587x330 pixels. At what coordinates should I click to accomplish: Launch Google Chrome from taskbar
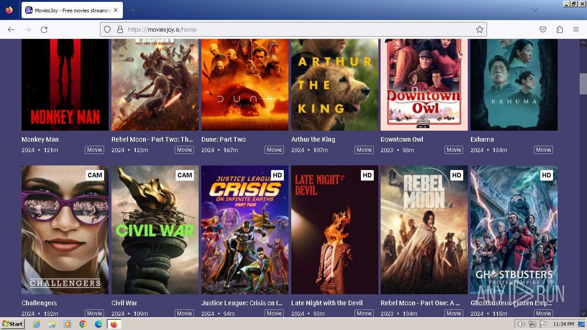tap(83, 324)
